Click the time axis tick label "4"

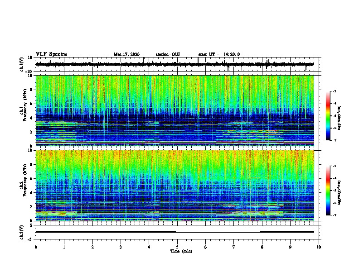tap(149, 247)
